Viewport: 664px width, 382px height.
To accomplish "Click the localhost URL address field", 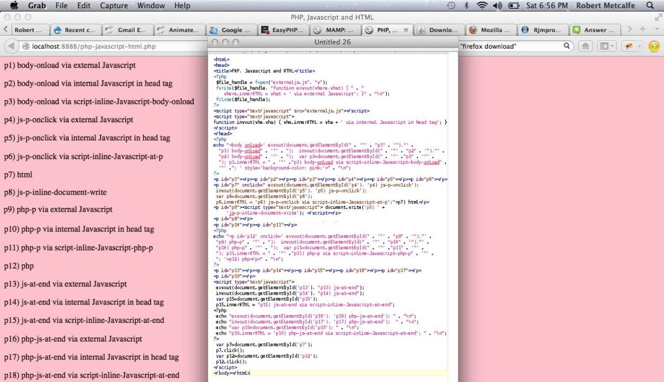I will tap(113, 46).
